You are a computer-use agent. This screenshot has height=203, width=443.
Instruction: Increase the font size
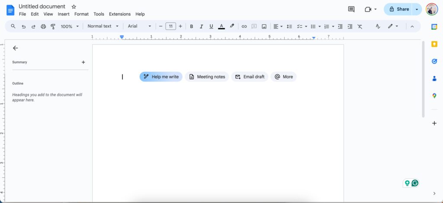180,26
